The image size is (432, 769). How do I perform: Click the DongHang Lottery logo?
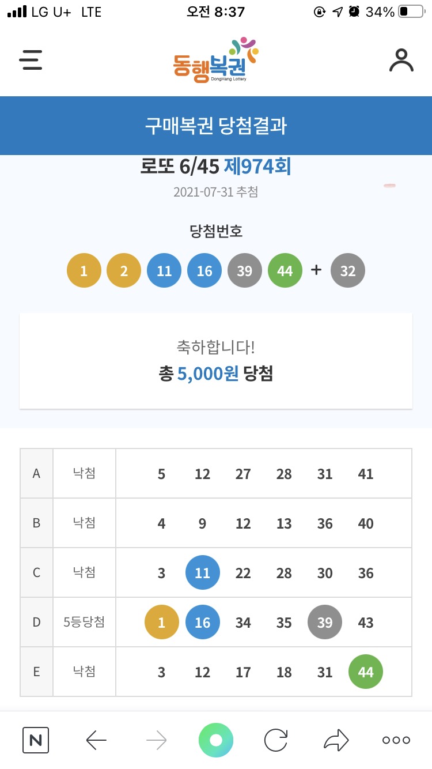[x=215, y=60]
